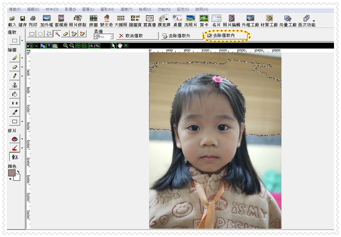This screenshot has height=237, width=341.
Task: Open the 拼圖 (Puzzle) tool
Action: (x=93, y=21)
